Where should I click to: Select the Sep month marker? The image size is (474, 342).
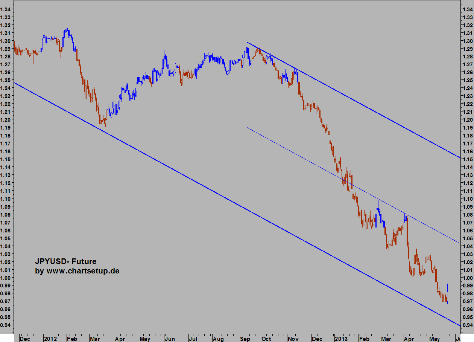[x=246, y=339]
